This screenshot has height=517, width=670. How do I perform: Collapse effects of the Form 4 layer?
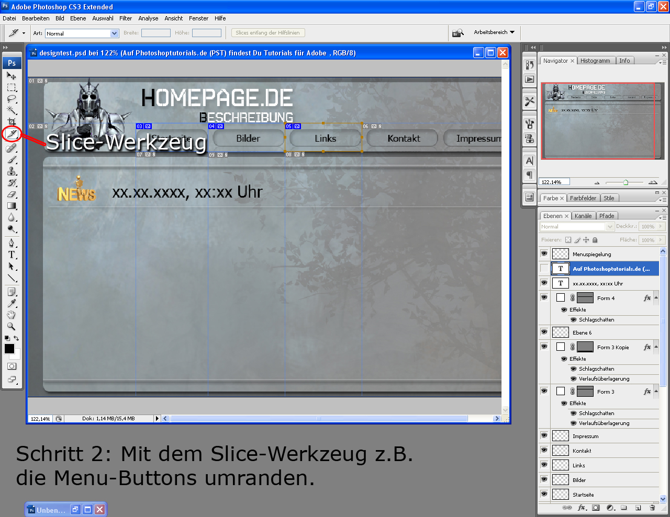656,298
